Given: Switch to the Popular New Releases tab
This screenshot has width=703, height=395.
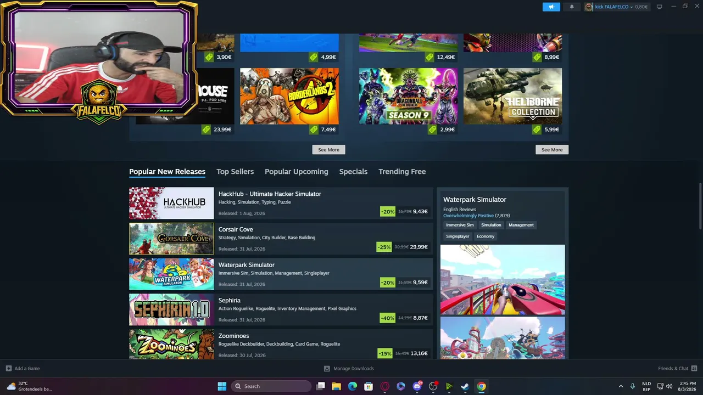Looking at the screenshot, I should [167, 172].
